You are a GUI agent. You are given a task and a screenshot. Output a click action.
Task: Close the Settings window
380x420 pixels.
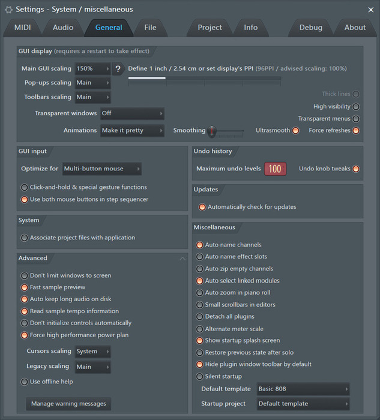coord(371,10)
